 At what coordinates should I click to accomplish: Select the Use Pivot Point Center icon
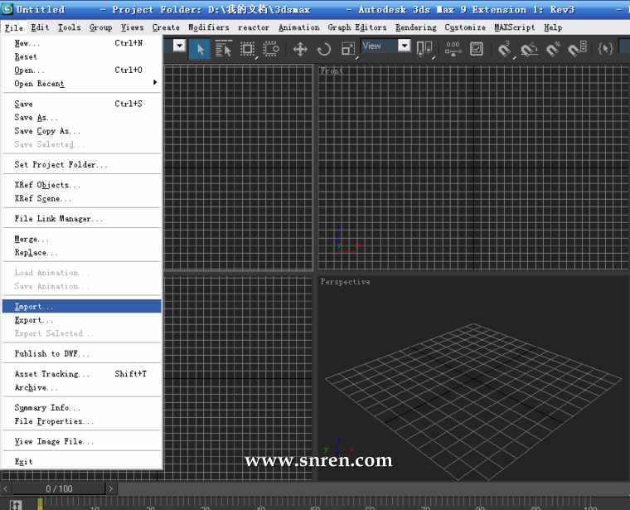click(x=424, y=49)
